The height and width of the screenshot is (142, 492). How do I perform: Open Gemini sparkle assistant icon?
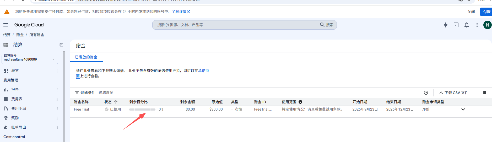click(x=445, y=25)
